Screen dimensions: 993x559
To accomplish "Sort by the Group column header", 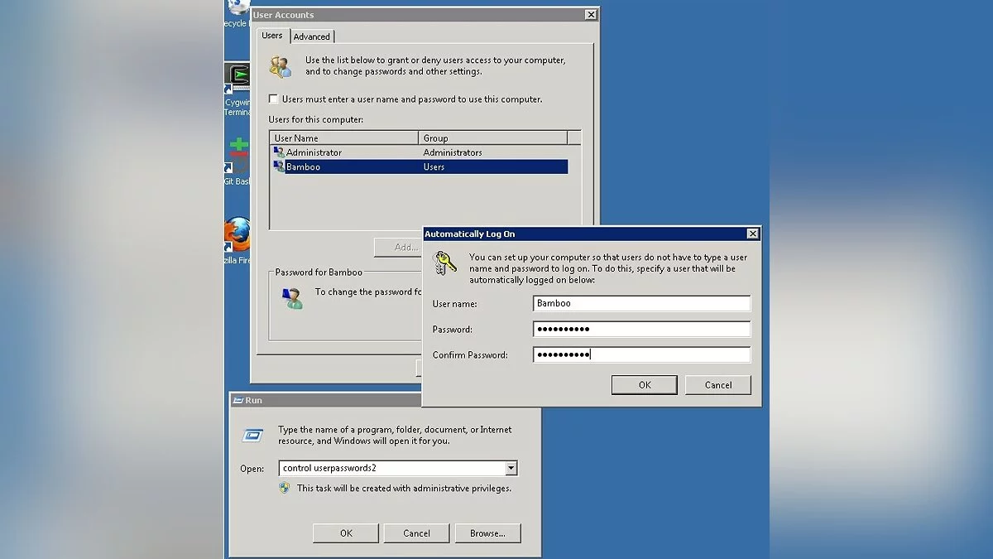I will (493, 137).
